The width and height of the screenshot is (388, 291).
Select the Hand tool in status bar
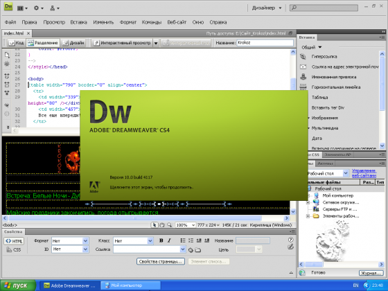pos(162,225)
